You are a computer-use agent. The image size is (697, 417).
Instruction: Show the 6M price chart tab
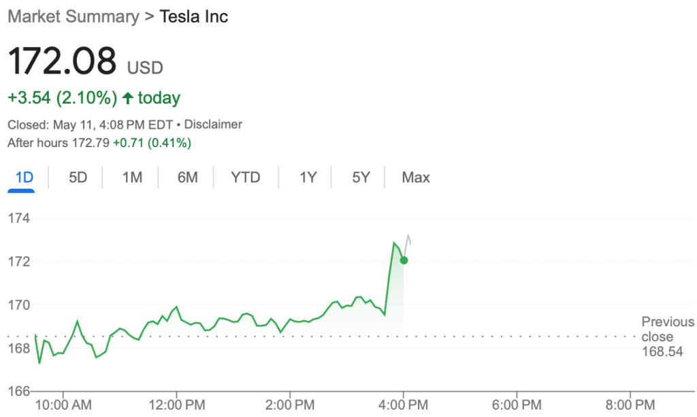coord(187,178)
